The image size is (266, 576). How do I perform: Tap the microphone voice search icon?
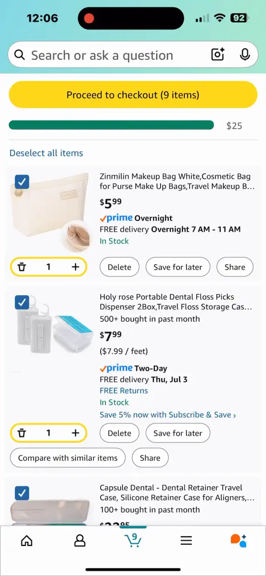[245, 55]
